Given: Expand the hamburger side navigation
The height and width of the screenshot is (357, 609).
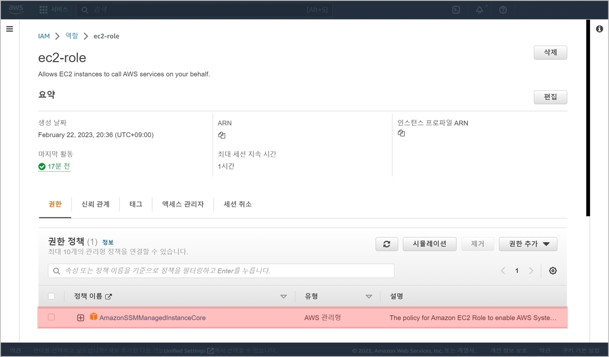Looking at the screenshot, I should click(10, 29).
